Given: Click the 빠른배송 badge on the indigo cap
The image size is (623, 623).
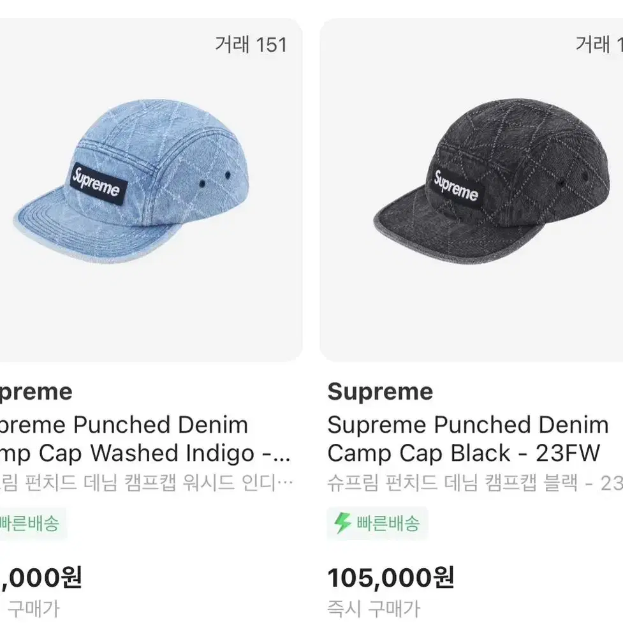Looking at the screenshot, I should click(33, 524).
